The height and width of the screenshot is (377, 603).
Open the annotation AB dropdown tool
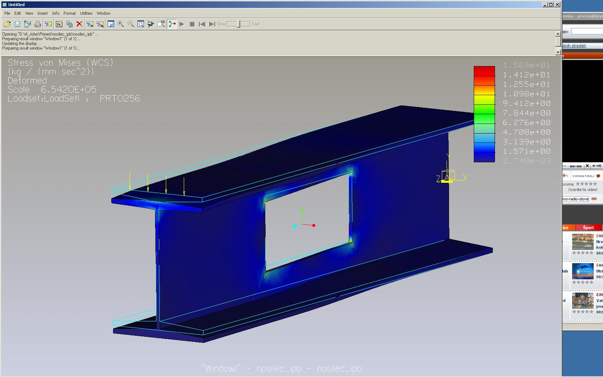pos(161,24)
